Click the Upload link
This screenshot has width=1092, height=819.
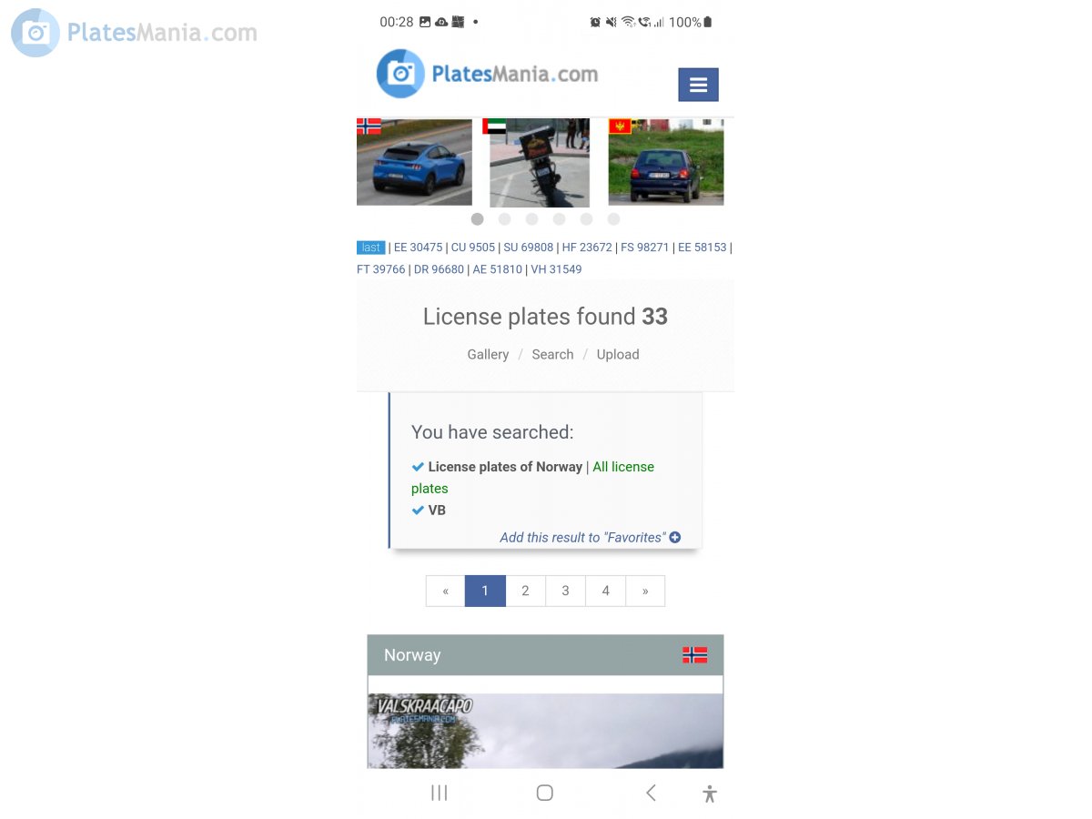tap(618, 354)
